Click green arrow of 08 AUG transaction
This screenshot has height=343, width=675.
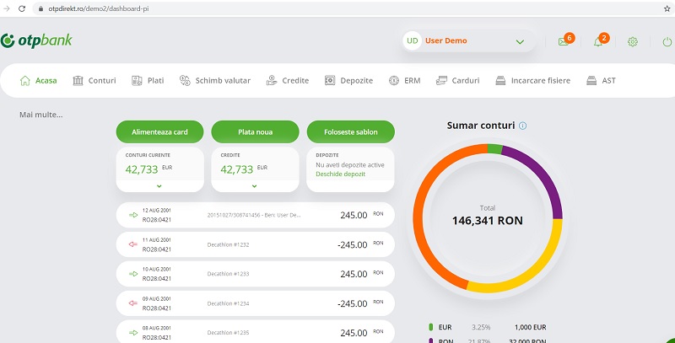pyautogui.click(x=133, y=332)
